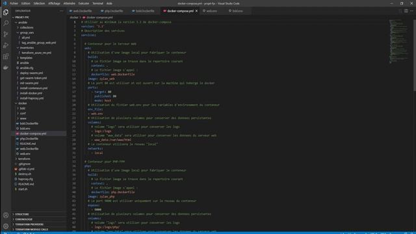Screen dimensions: 416x234
Task: Switch to the web.env tab
Action: point(211,11)
